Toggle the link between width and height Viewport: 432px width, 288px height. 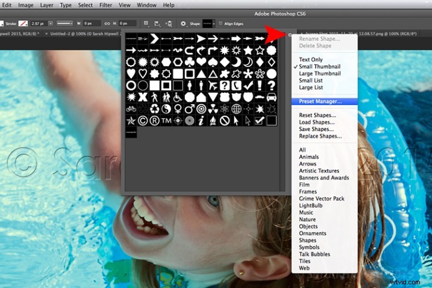[x=107, y=23]
